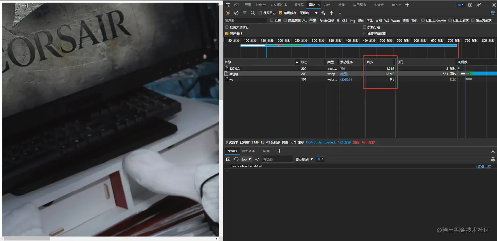Open network panel settings gear
The width and height of the screenshot is (497, 241).
point(493,13)
